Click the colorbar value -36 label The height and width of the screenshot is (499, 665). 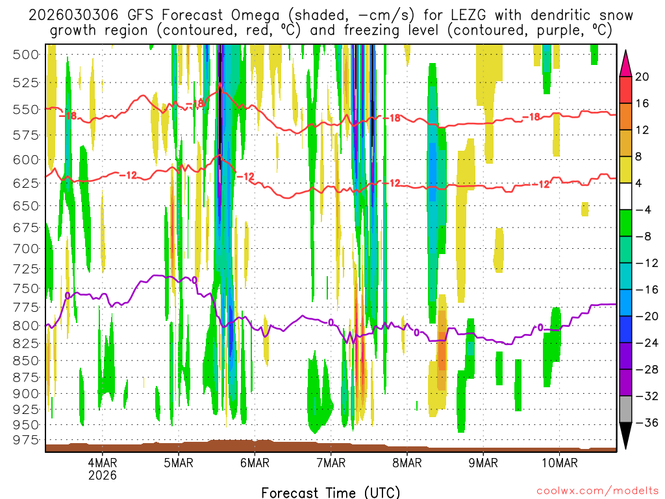click(647, 422)
